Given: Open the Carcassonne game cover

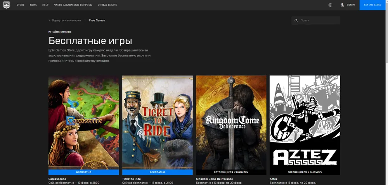Looking at the screenshot, I should click(x=83, y=122).
